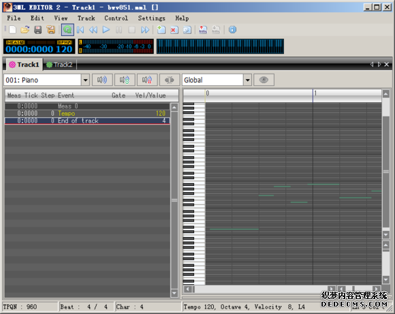
Task: Click the export MML icon with red arrow
Action: [x=203, y=30]
